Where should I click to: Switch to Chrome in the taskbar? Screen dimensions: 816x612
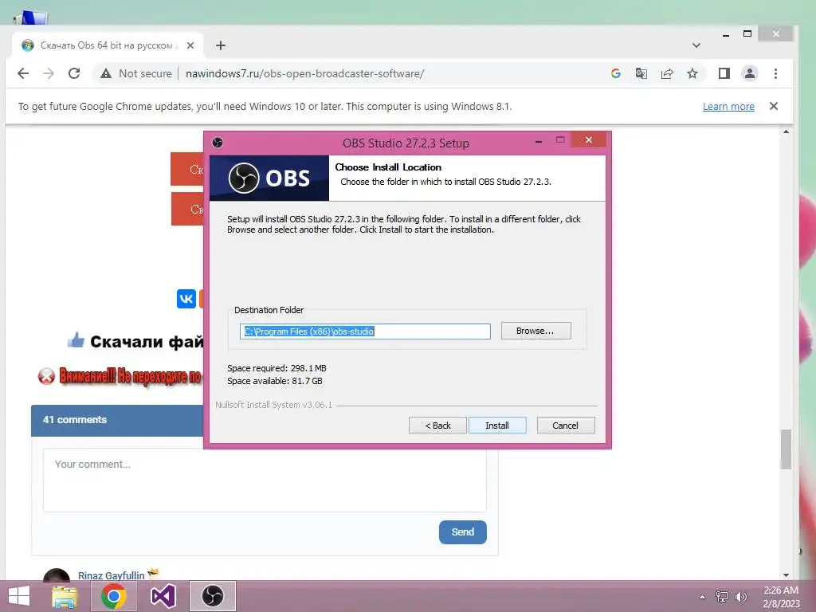114,596
